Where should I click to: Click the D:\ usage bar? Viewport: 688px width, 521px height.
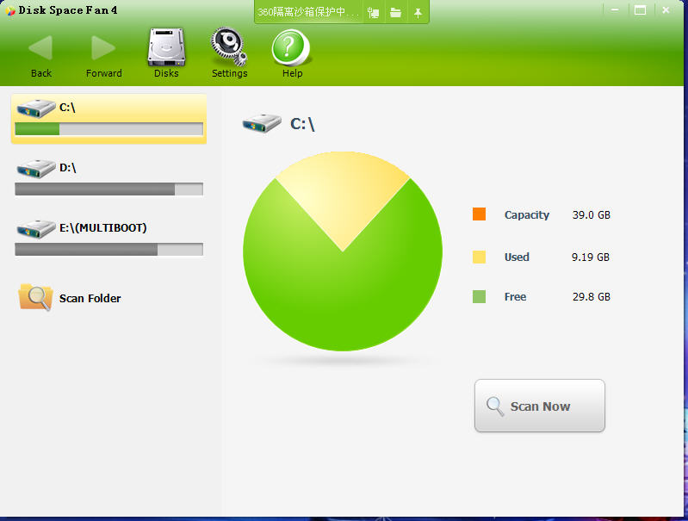pos(108,189)
